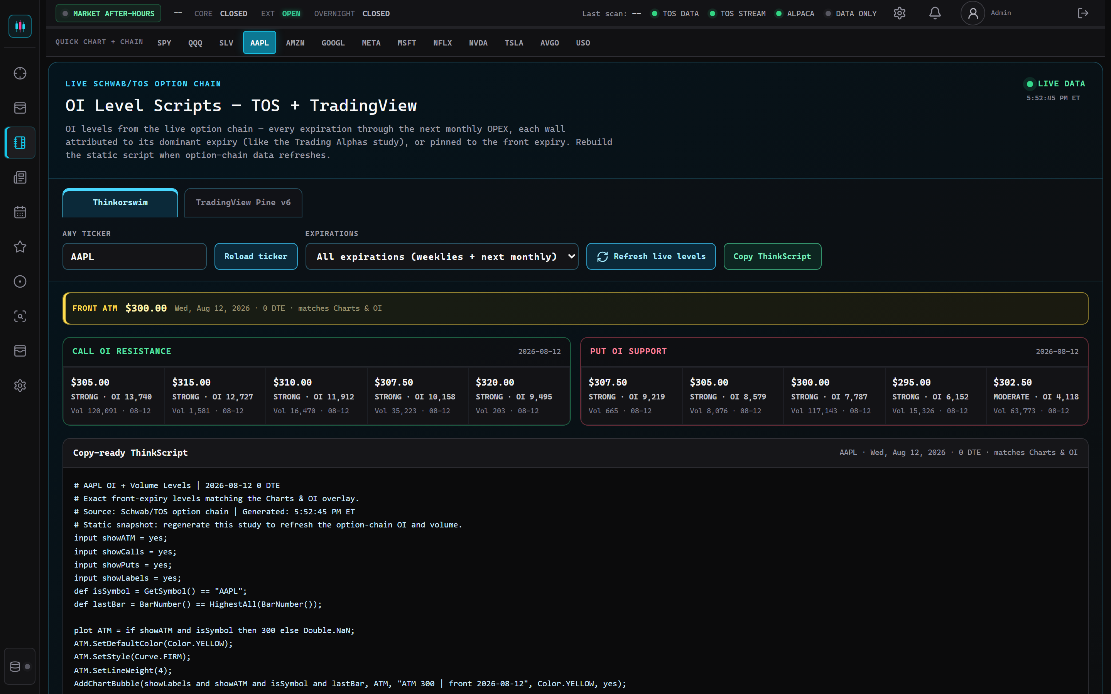This screenshot has height=694, width=1111.
Task: Click the TOS DATA status indicator
Action: 675,14
